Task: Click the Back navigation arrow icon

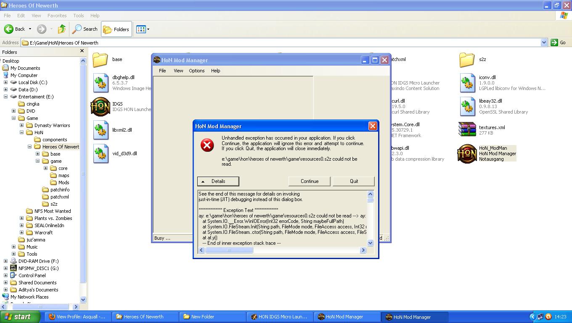Action: pos(9,29)
